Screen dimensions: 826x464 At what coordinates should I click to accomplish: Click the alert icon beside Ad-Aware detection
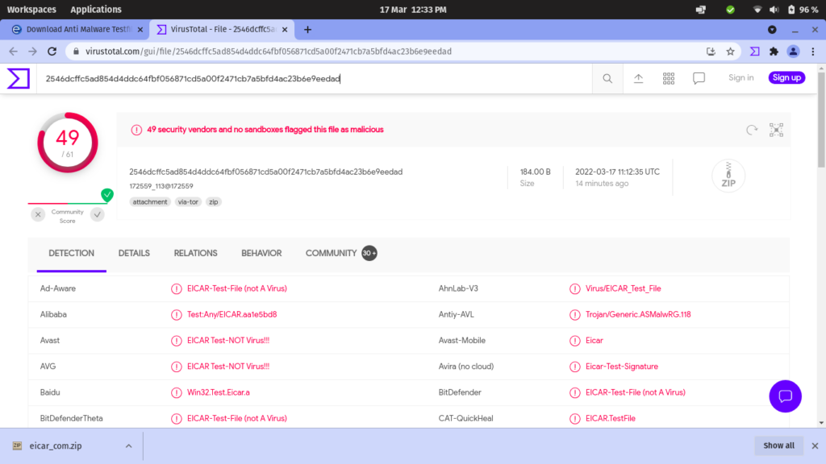point(177,289)
